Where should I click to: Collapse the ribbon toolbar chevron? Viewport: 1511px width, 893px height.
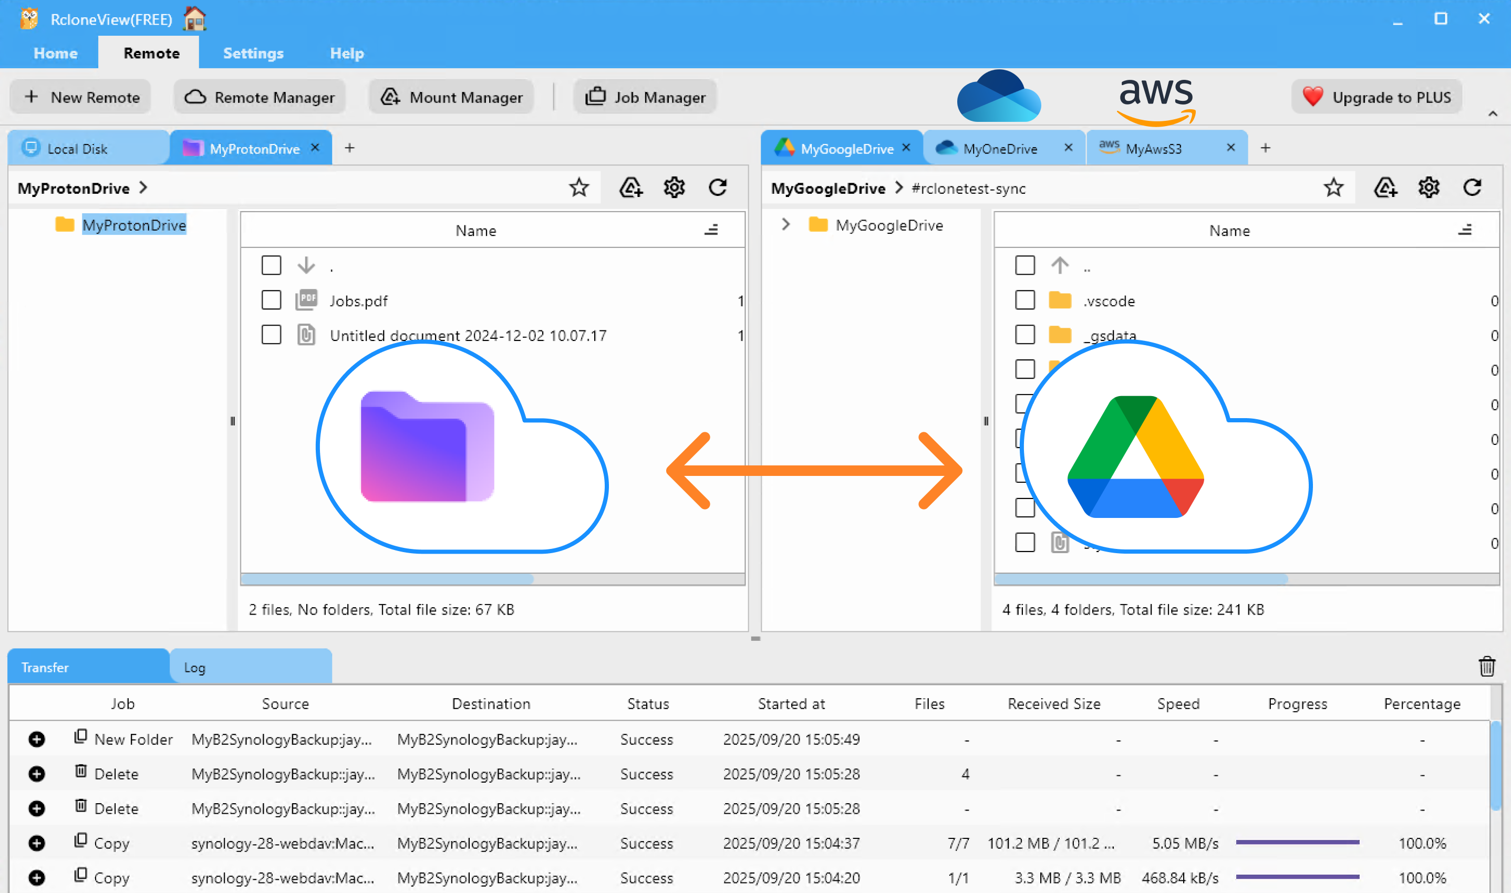pyautogui.click(x=1492, y=114)
